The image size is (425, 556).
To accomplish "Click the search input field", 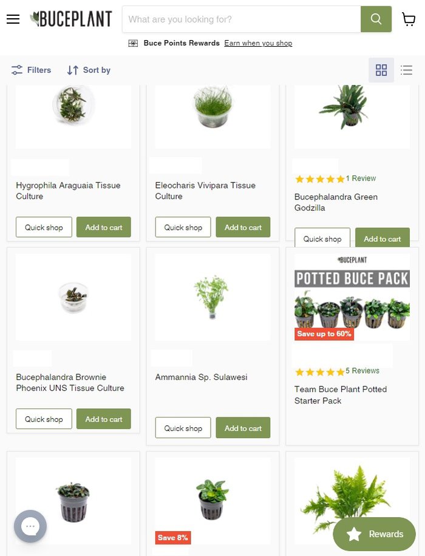I will [x=242, y=19].
